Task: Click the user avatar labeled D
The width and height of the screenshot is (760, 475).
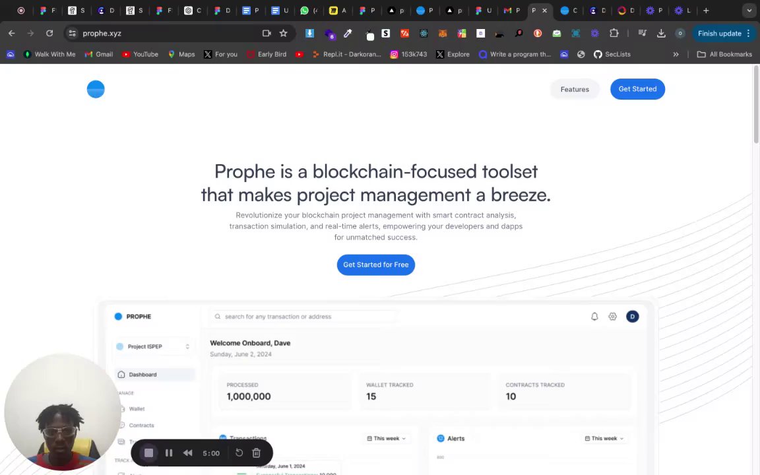Action: pyautogui.click(x=633, y=317)
